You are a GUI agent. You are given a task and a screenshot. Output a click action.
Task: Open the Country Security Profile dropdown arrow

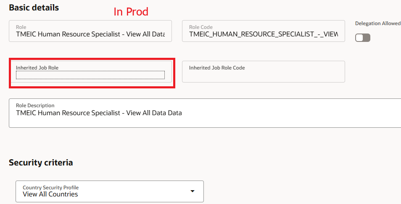click(193, 191)
